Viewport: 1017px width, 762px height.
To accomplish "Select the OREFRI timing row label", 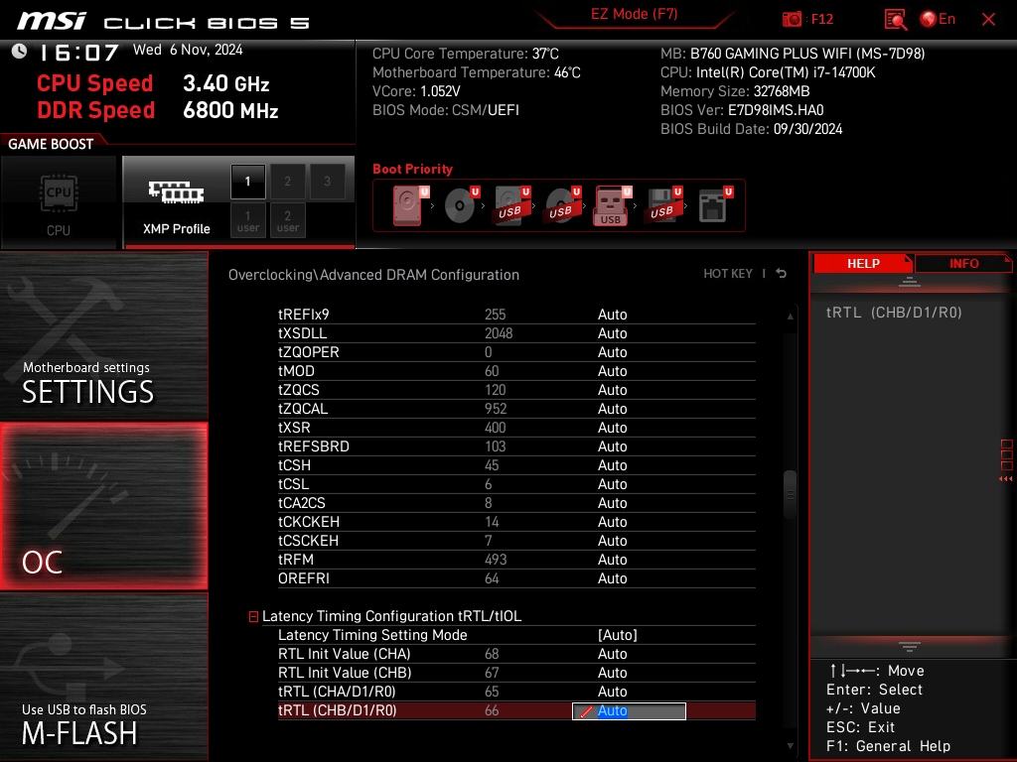I will coord(304,578).
